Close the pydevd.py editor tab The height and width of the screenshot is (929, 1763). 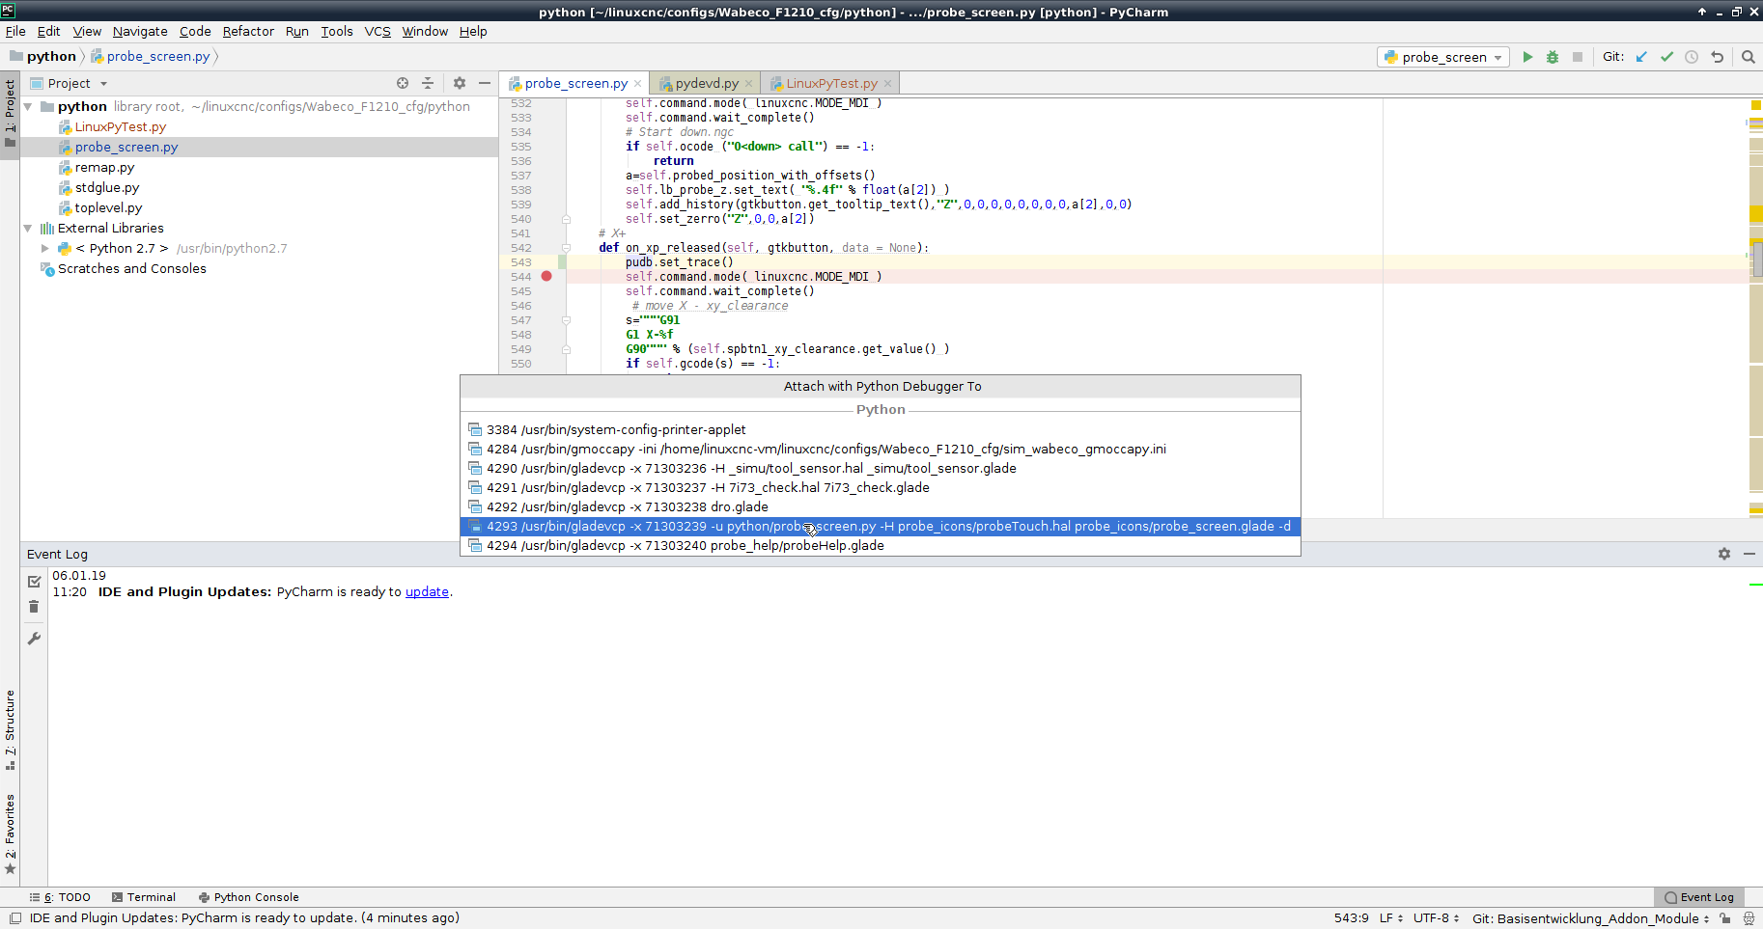pyautogui.click(x=748, y=84)
